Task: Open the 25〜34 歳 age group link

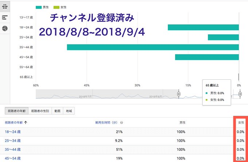Action: [13, 140]
